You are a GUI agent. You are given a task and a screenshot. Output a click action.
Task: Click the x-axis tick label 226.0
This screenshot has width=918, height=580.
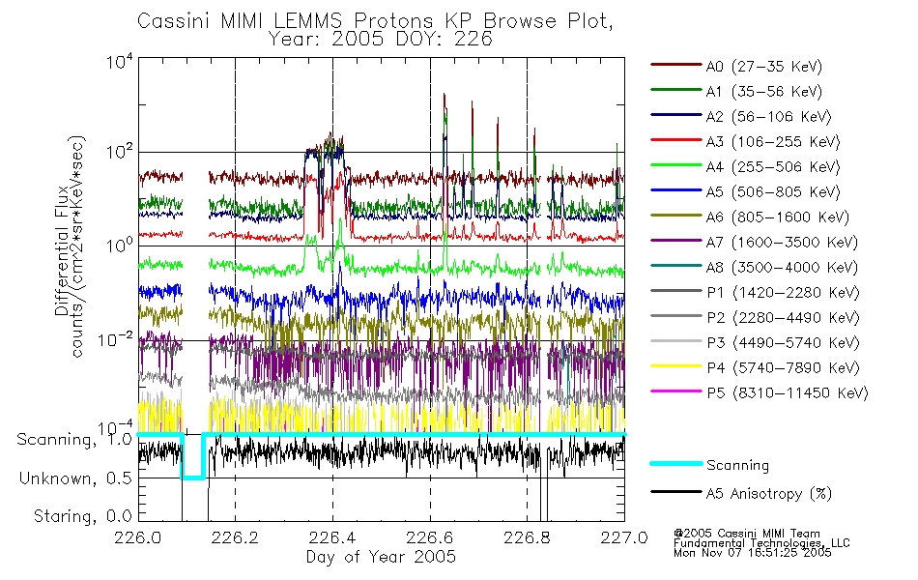138,537
